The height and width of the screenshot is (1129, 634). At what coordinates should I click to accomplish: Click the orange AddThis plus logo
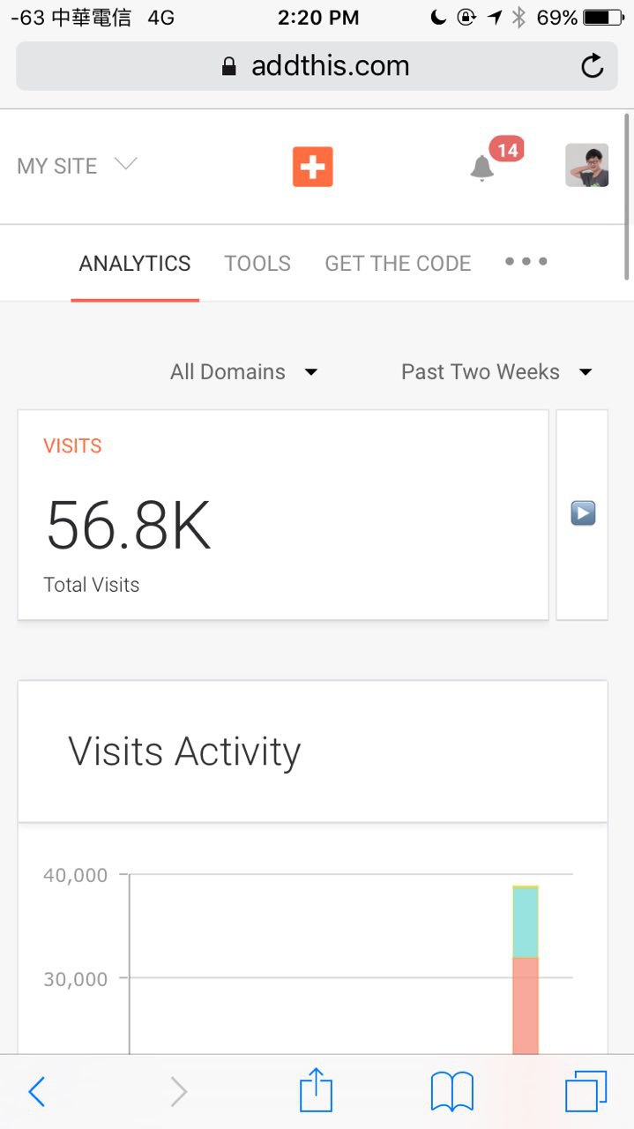(313, 167)
